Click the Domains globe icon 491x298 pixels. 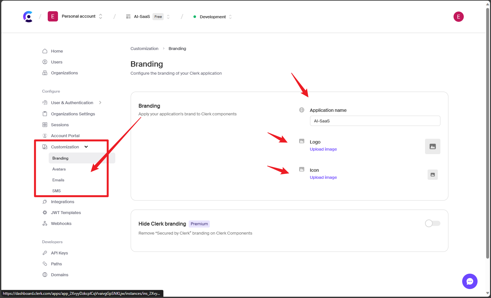coord(45,275)
